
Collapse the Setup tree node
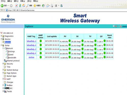click(1, 45)
